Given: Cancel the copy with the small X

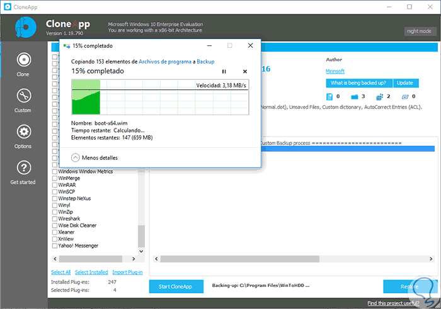Looking at the screenshot, I should [x=245, y=72].
